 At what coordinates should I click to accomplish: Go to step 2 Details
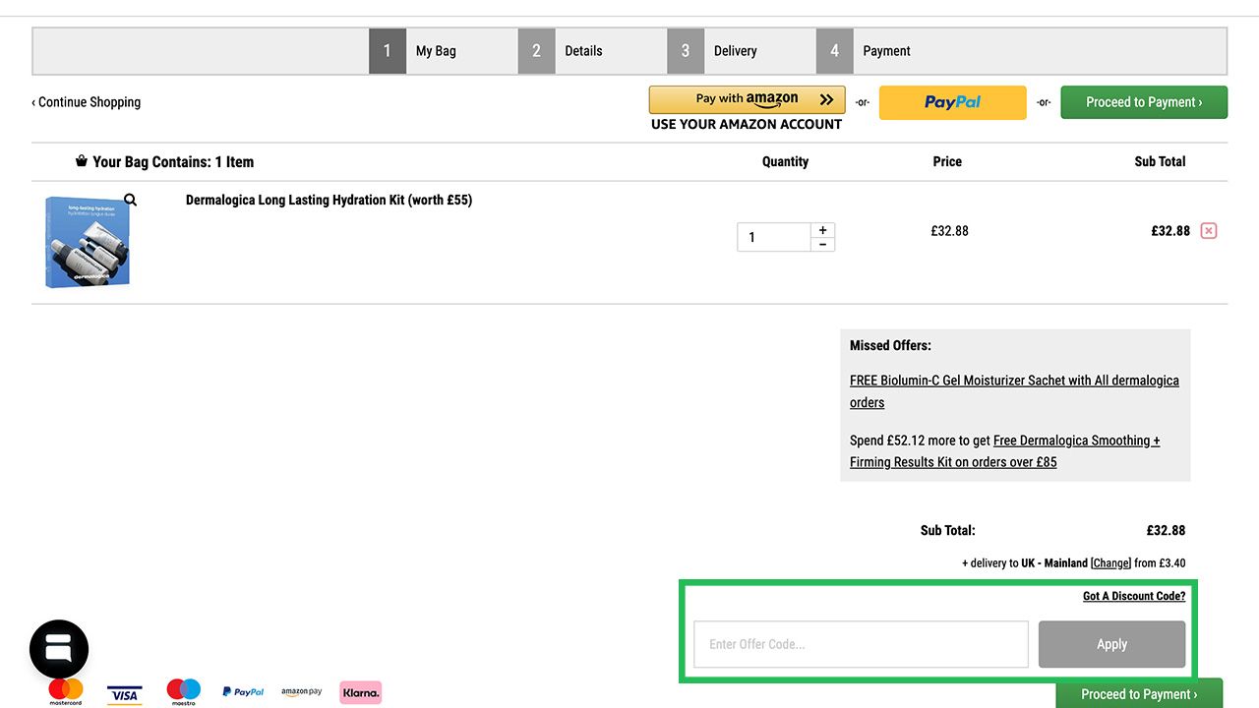pos(562,51)
